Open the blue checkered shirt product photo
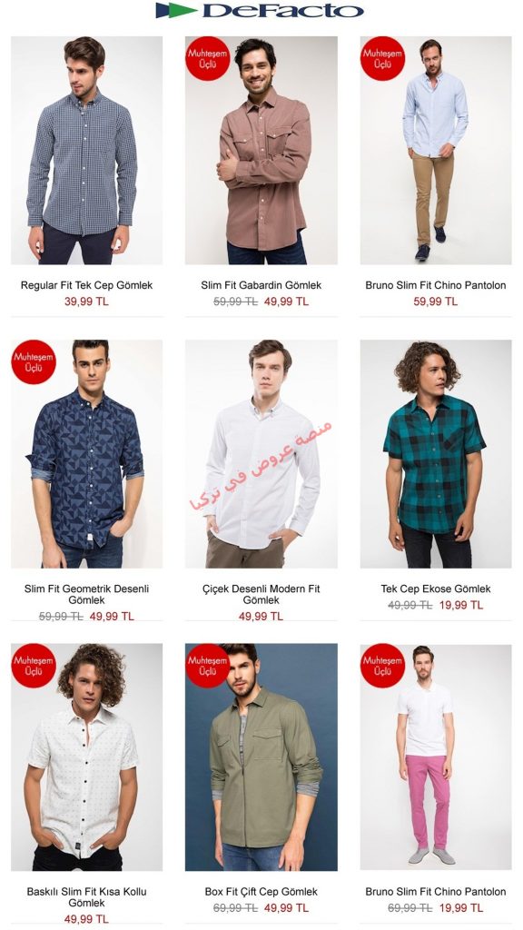This screenshot has height=930, width=523. (x=86, y=150)
